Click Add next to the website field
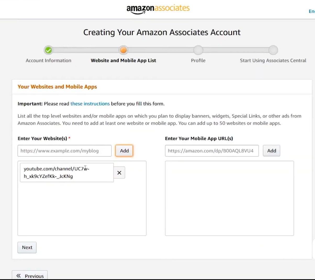 tap(124, 151)
